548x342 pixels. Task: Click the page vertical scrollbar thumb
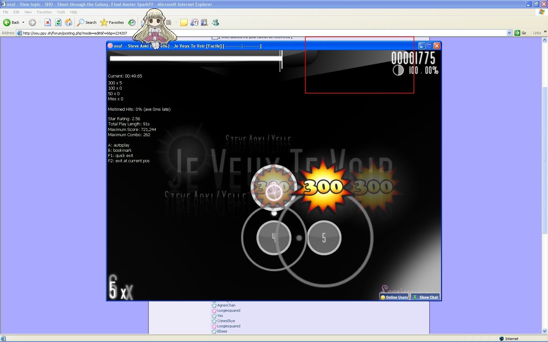click(544, 160)
